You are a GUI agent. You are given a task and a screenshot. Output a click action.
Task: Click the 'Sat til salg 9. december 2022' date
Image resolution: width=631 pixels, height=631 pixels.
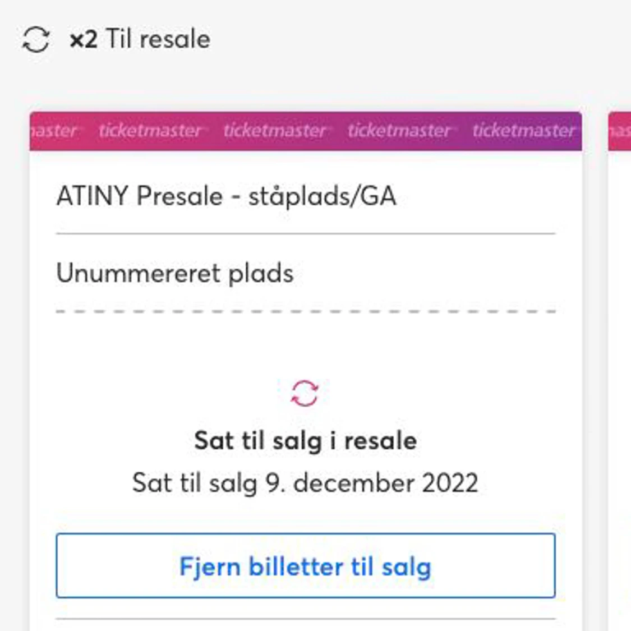pyautogui.click(x=305, y=483)
